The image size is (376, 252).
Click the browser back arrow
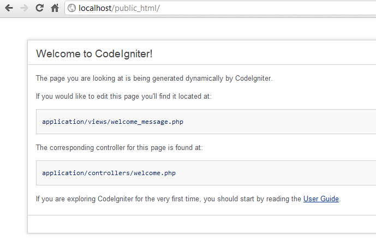9,8
